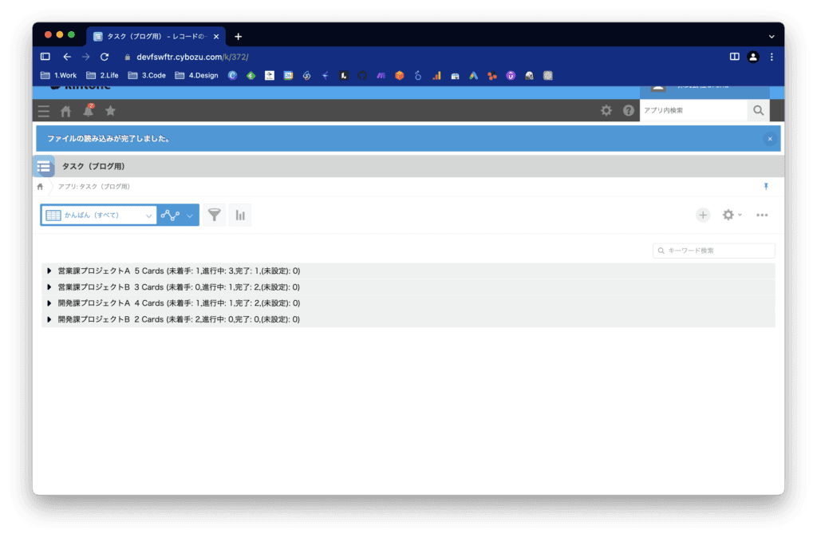Add a new record with plus button
Viewport: 817px width, 538px height.
(x=703, y=215)
